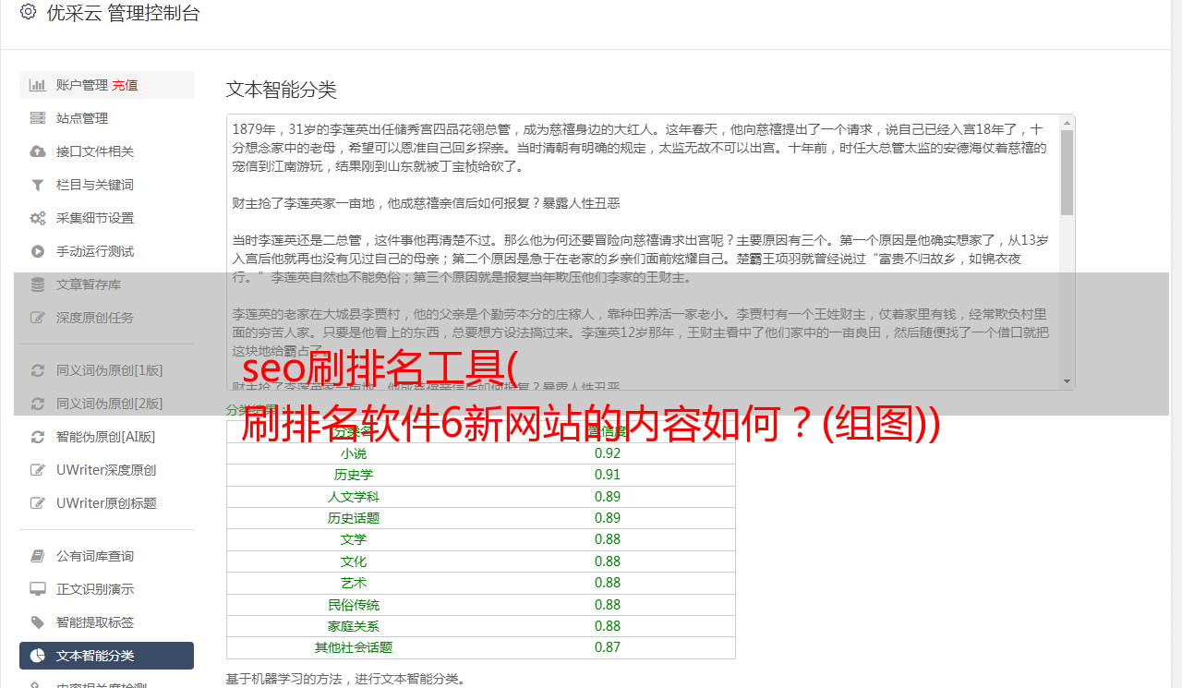Click the cloud upload icon for 接口文件相关
Screen dimensions: 1182x688
tap(38, 151)
